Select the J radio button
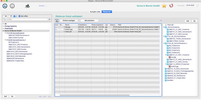The width and height of the screenshot is (201, 100). [14, 16]
